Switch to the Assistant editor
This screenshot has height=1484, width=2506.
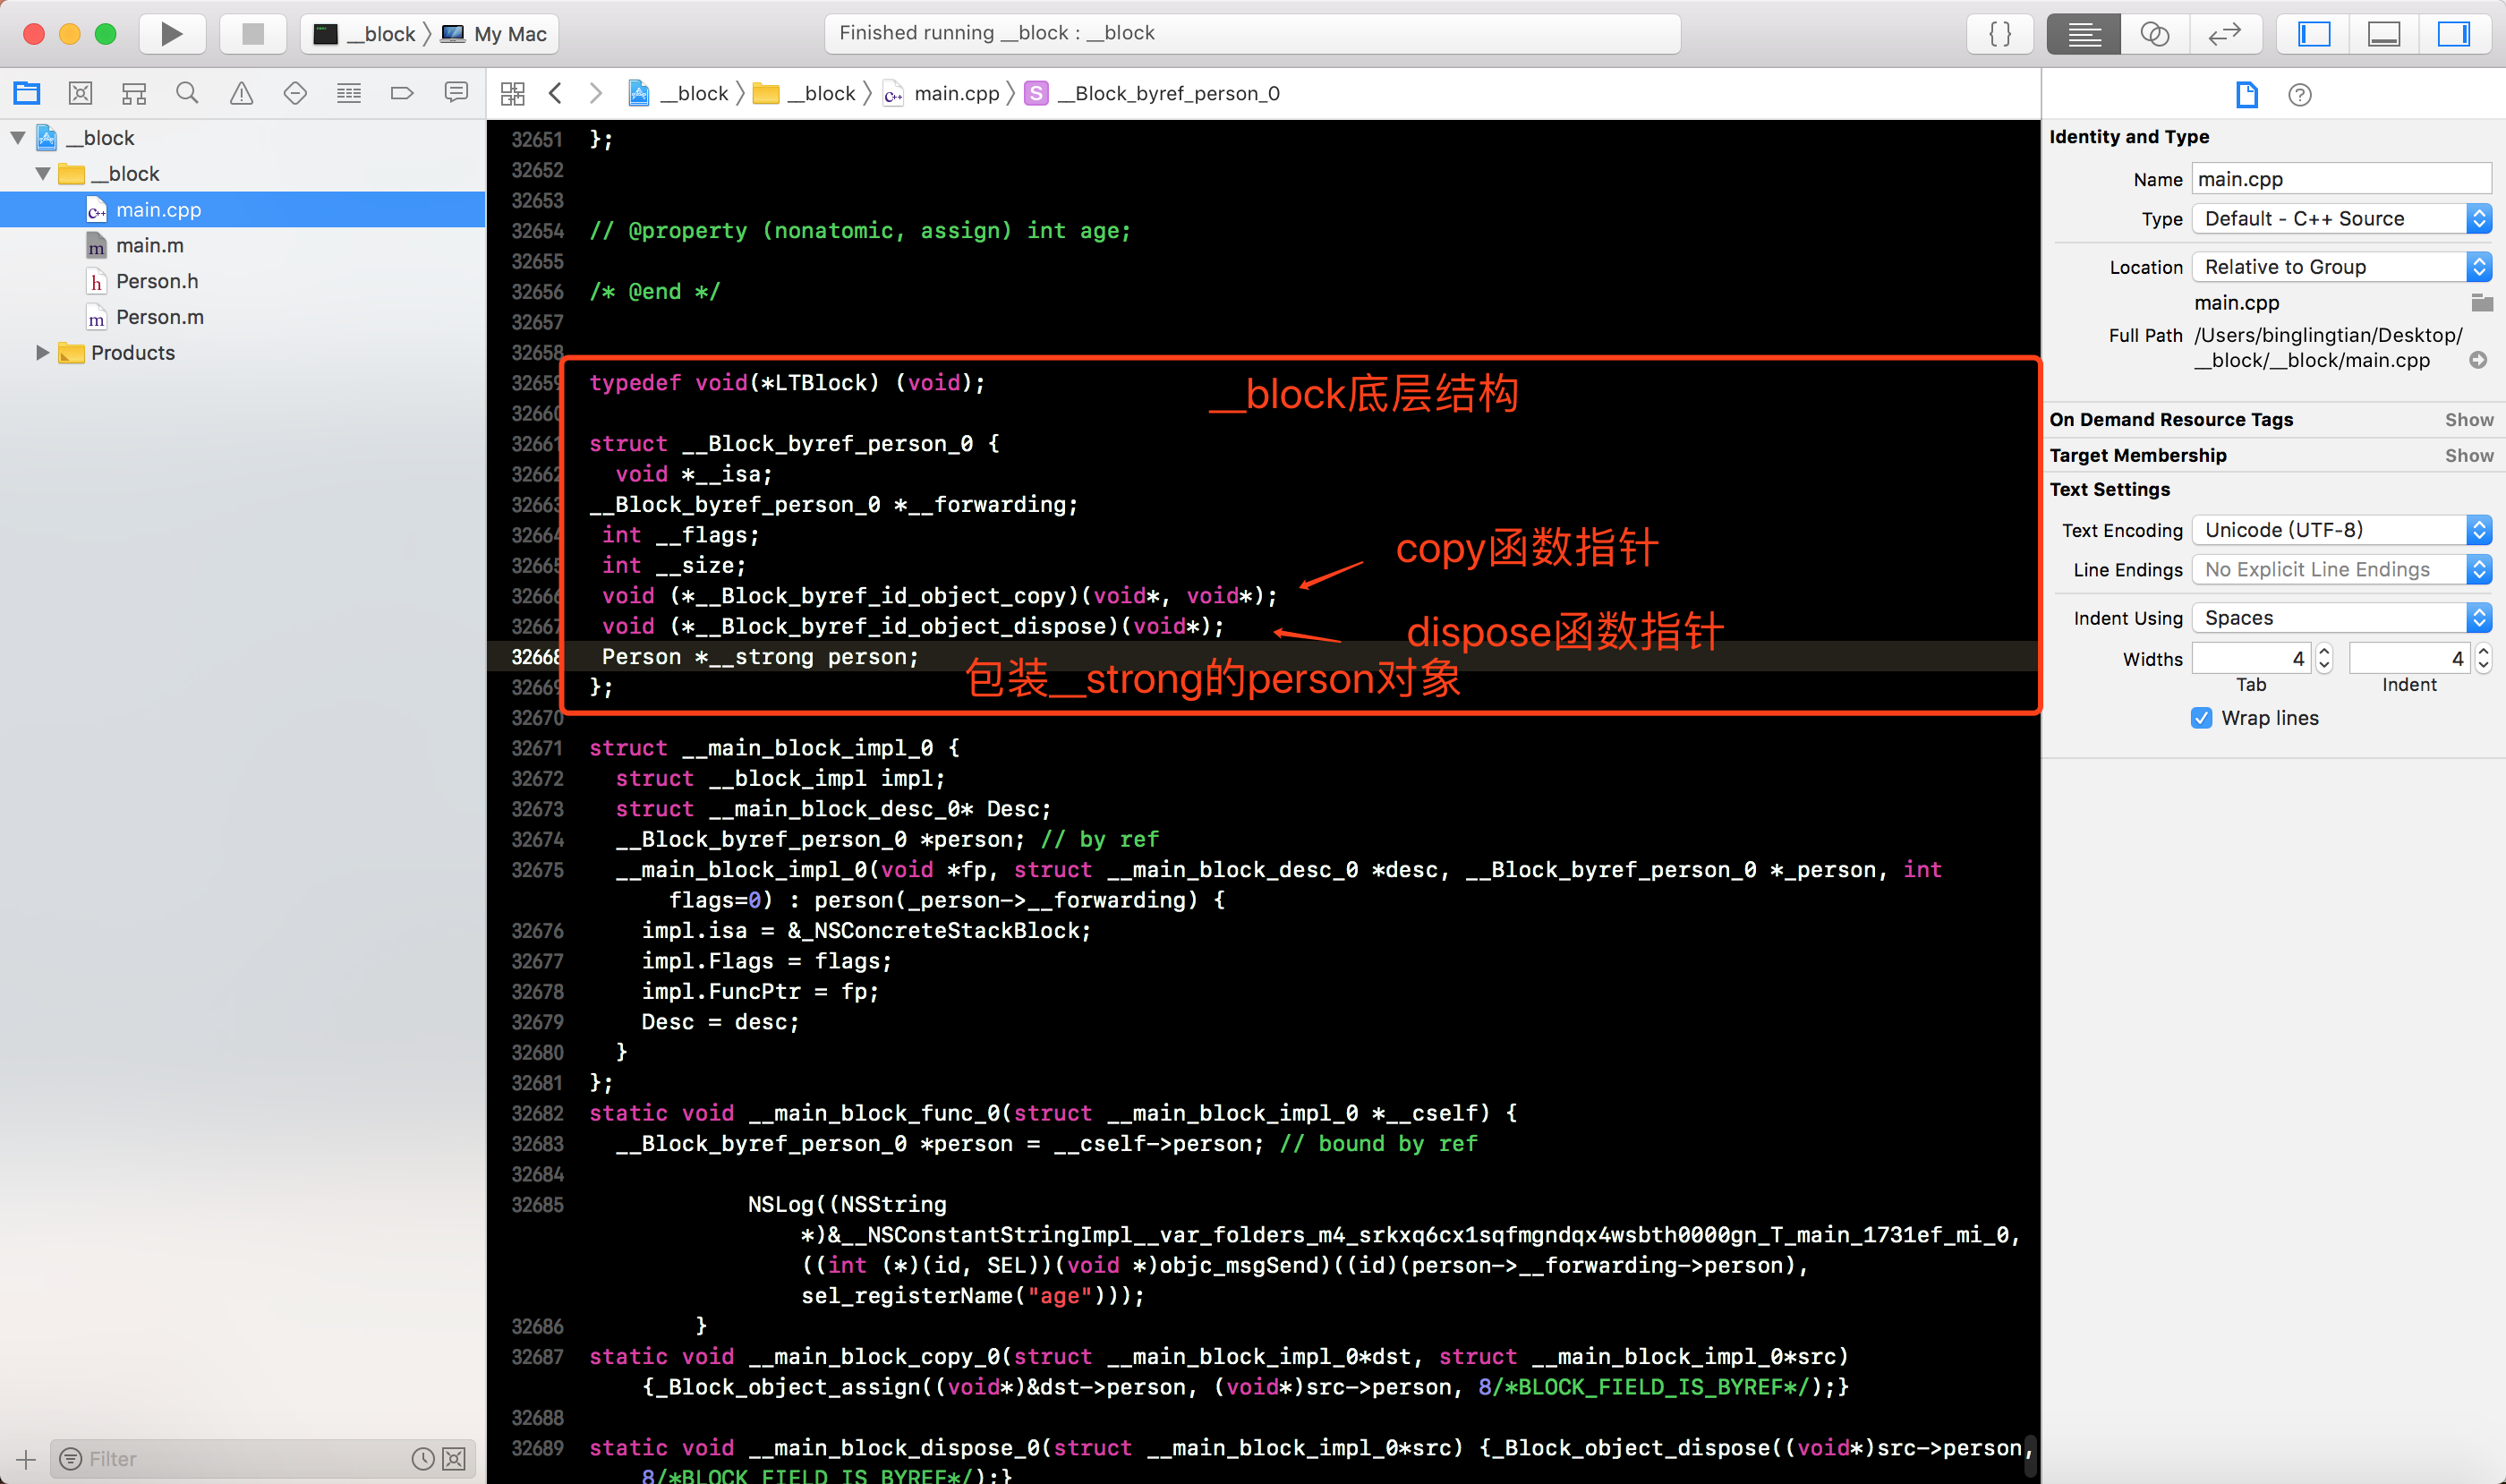(x=2154, y=34)
